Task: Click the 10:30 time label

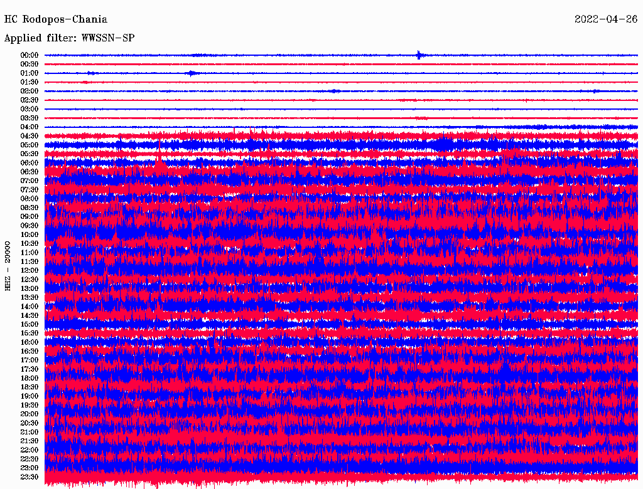Action: (x=30, y=244)
